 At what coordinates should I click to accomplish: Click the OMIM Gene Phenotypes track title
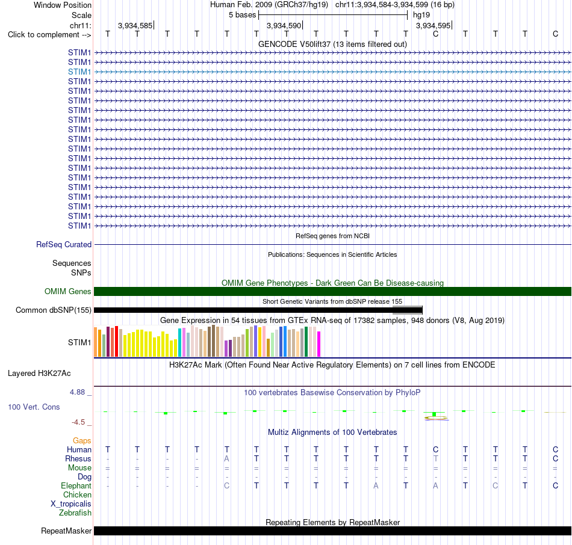click(332, 283)
